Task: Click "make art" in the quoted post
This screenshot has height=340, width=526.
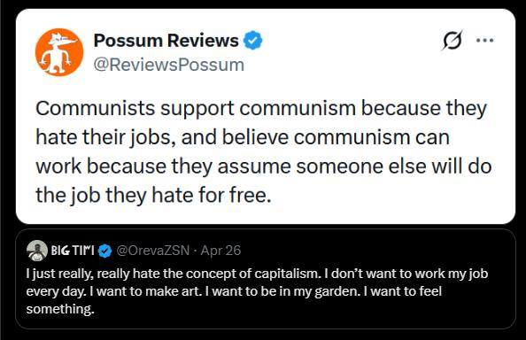Action: pyautogui.click(x=173, y=291)
